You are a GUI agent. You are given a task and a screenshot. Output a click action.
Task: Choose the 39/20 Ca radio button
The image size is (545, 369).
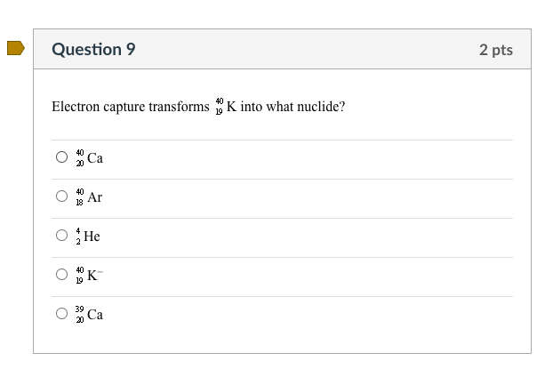pyautogui.click(x=61, y=315)
